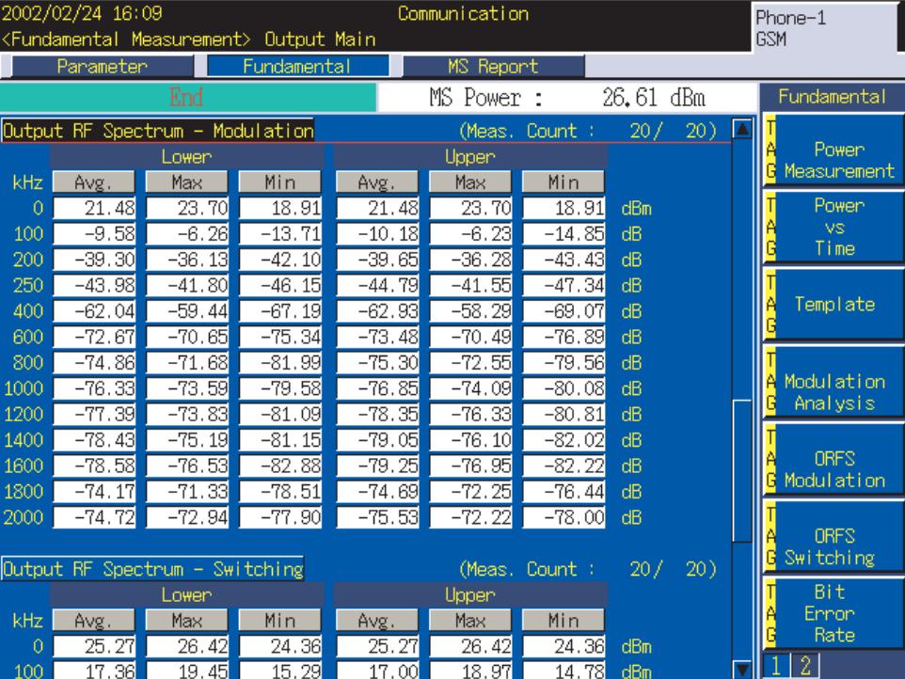Image resolution: width=905 pixels, height=679 pixels.
Task: Click the -39.30 cell in 200 kHz row
Action: (x=94, y=260)
